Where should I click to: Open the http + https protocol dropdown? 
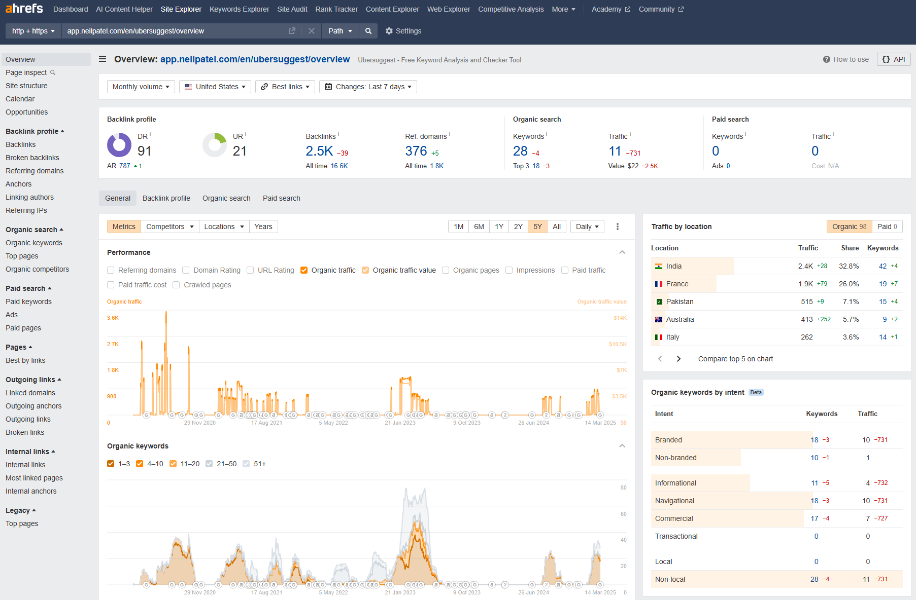pos(33,31)
